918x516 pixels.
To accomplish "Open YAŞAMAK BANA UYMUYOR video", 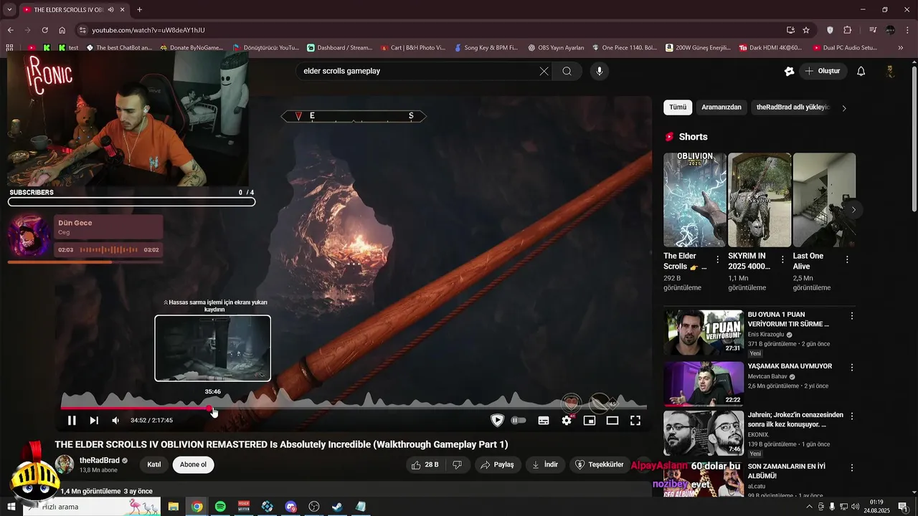I will point(704,384).
